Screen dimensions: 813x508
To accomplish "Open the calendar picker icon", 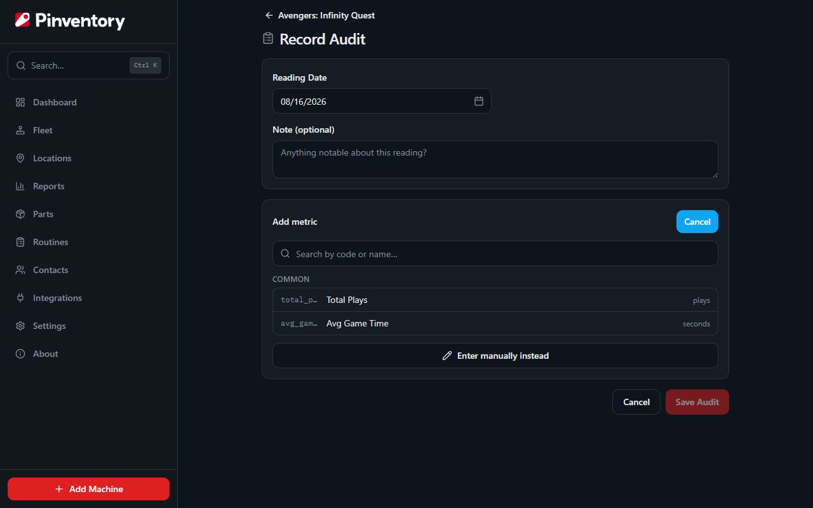I will 479,101.
